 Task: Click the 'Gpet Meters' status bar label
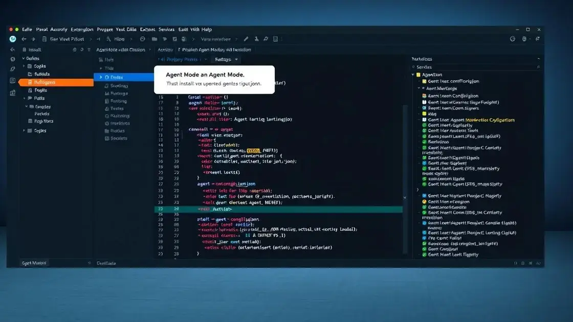tap(34, 263)
